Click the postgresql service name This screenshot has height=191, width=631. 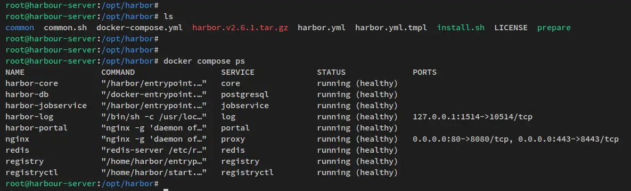245,94
